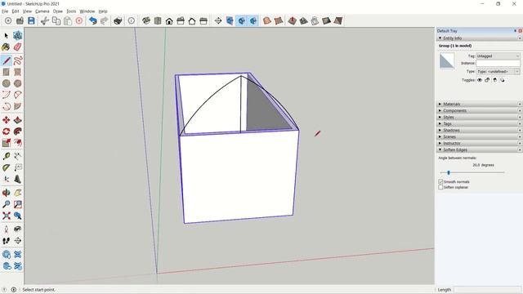Select the Scale tool
Image resolution: width=523 pixels, height=294 pixels.
click(6, 143)
